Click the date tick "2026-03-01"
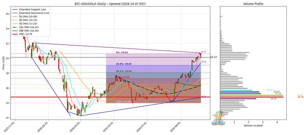 tap(76, 127)
